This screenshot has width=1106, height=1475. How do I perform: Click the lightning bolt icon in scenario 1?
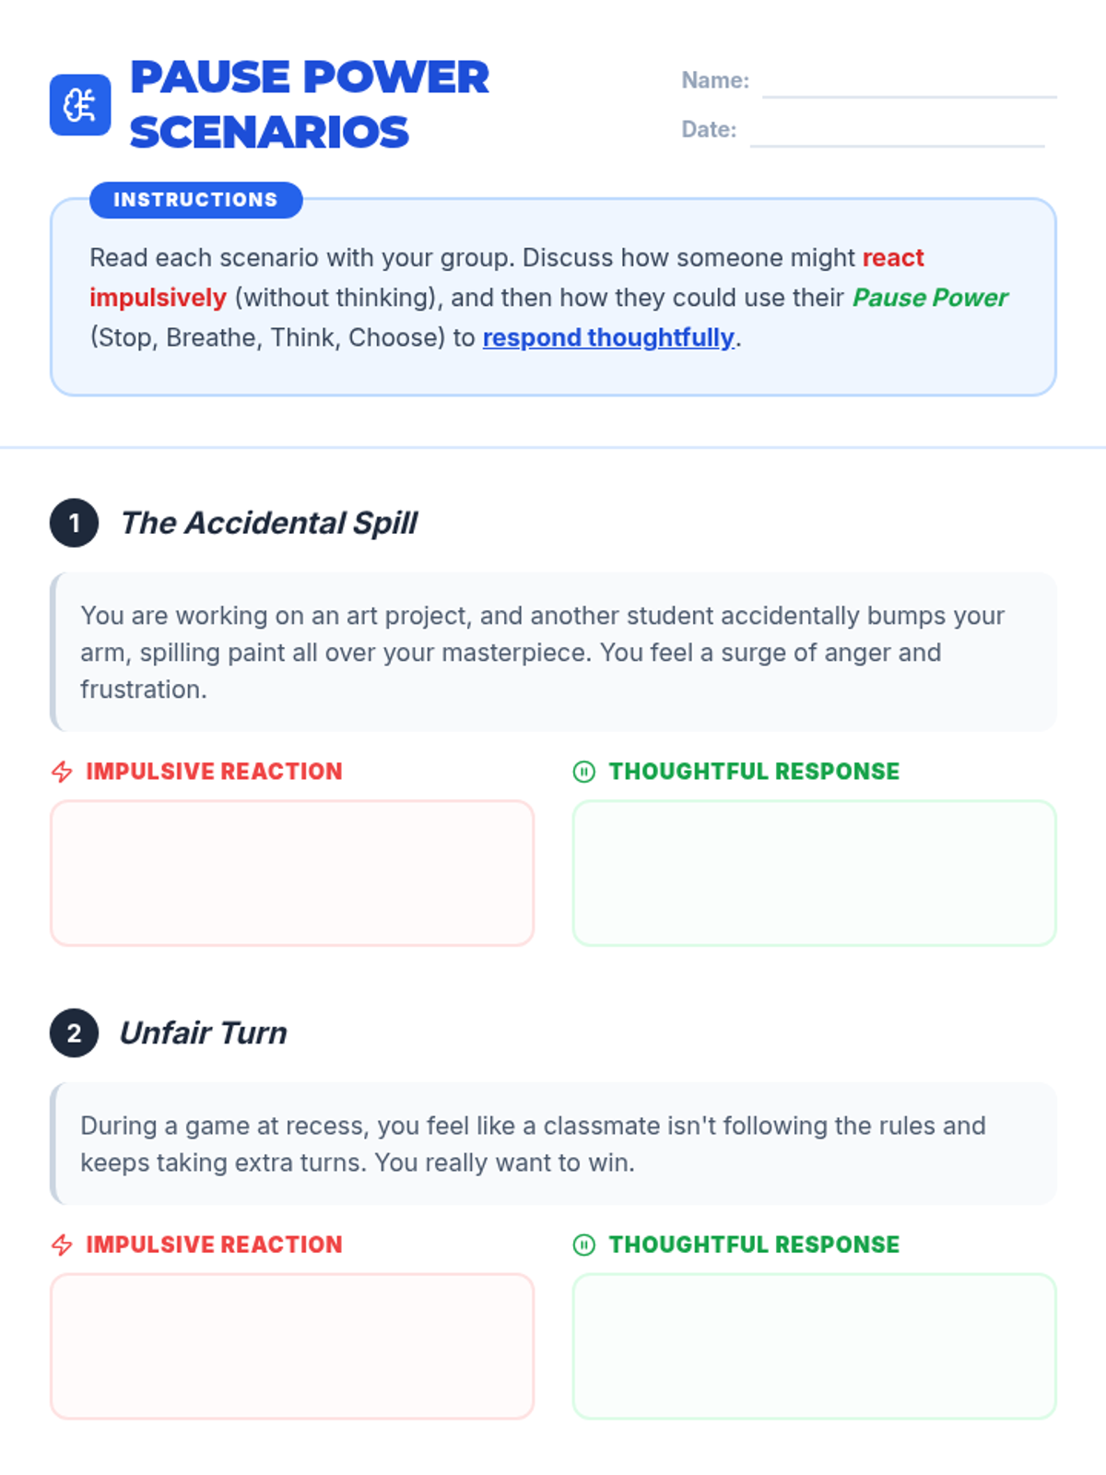[x=62, y=772]
